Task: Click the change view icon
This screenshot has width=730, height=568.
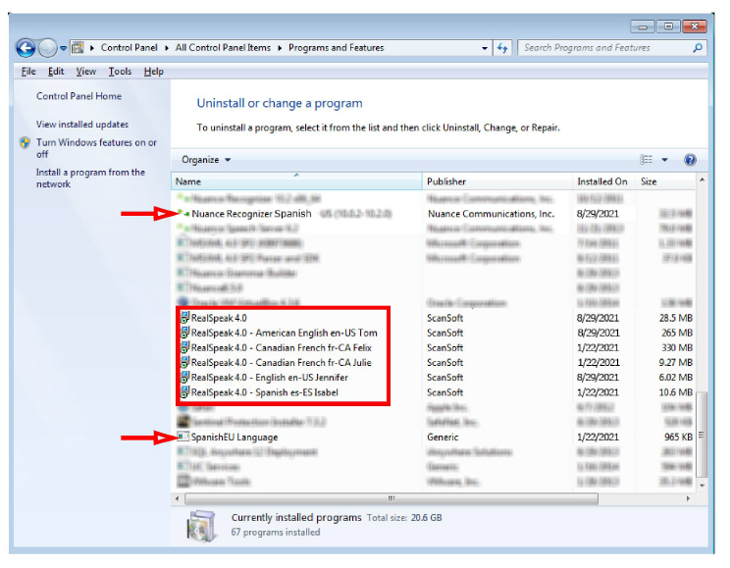Action: coord(646,160)
